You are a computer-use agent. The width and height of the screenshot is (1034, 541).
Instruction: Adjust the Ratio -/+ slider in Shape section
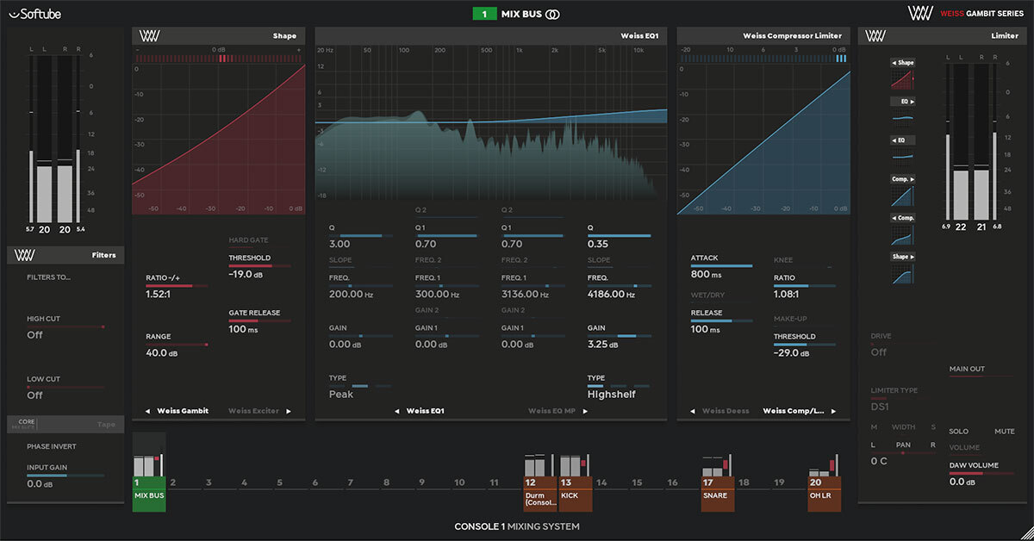[x=177, y=286]
